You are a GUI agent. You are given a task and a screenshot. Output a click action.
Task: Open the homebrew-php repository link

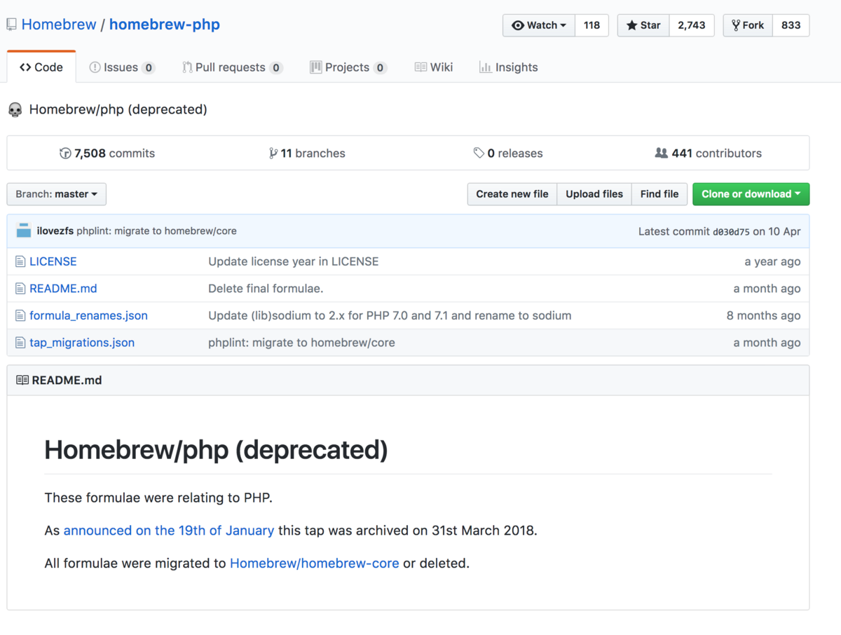pos(165,25)
